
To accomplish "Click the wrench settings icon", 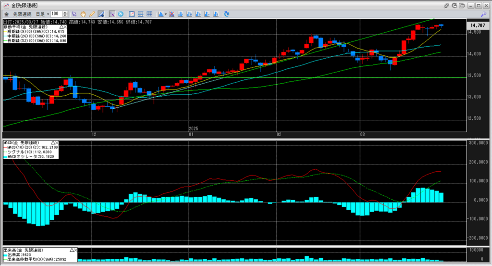I will 483,14.
